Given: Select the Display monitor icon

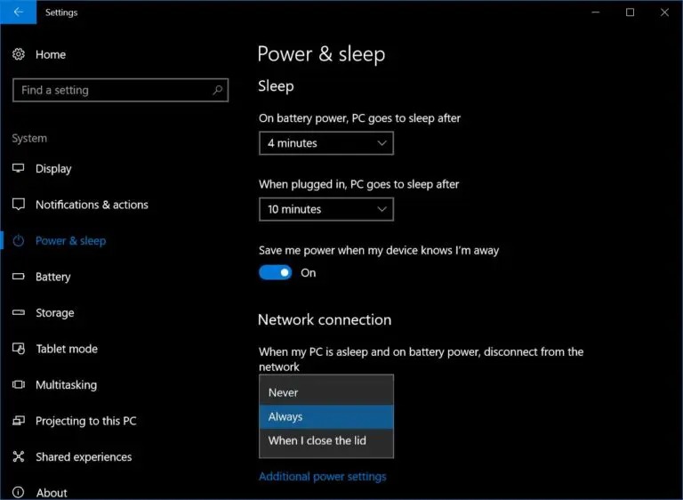Looking at the screenshot, I should 19,168.
